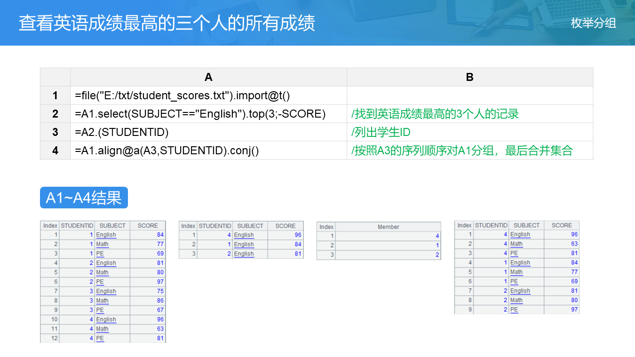Click the 枚举分组 label in the banner

[594, 23]
